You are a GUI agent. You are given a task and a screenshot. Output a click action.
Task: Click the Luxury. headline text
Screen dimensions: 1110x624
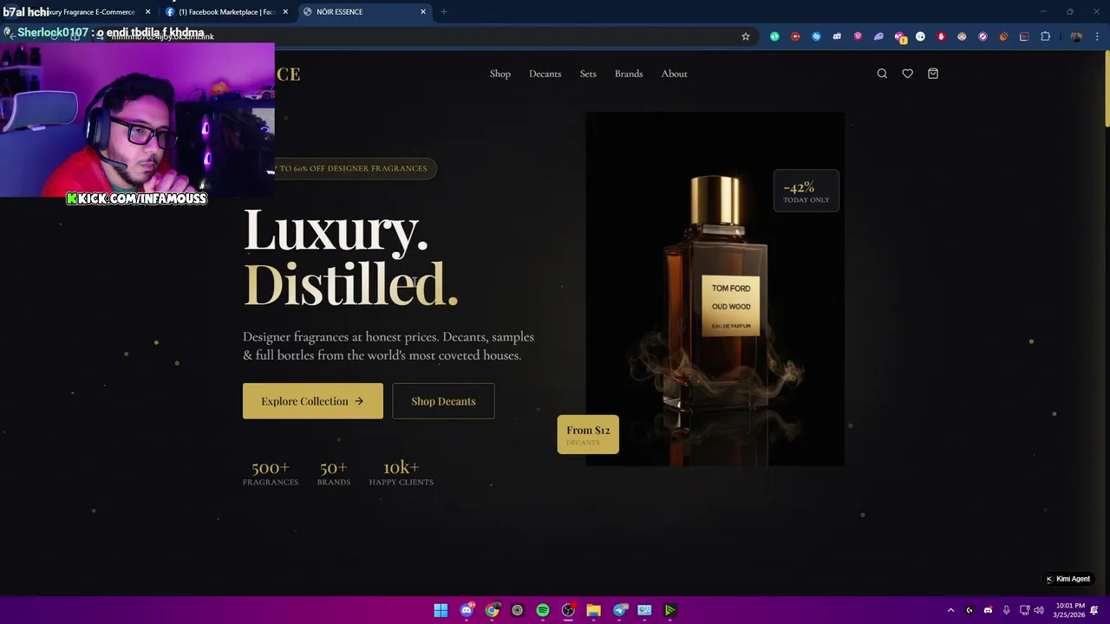(x=336, y=231)
